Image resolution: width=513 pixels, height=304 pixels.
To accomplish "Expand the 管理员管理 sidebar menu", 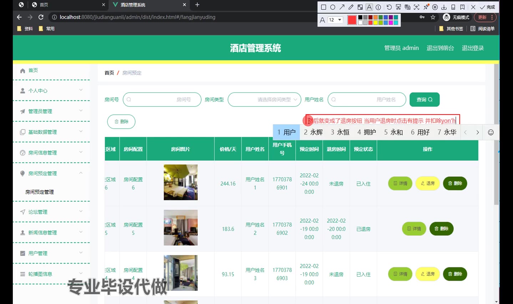I will [51, 111].
